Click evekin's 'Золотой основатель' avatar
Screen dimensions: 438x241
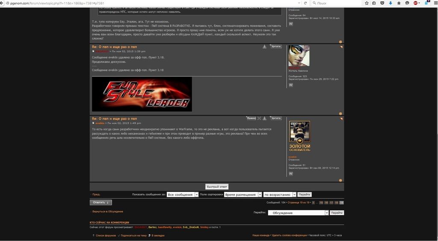[299, 136]
